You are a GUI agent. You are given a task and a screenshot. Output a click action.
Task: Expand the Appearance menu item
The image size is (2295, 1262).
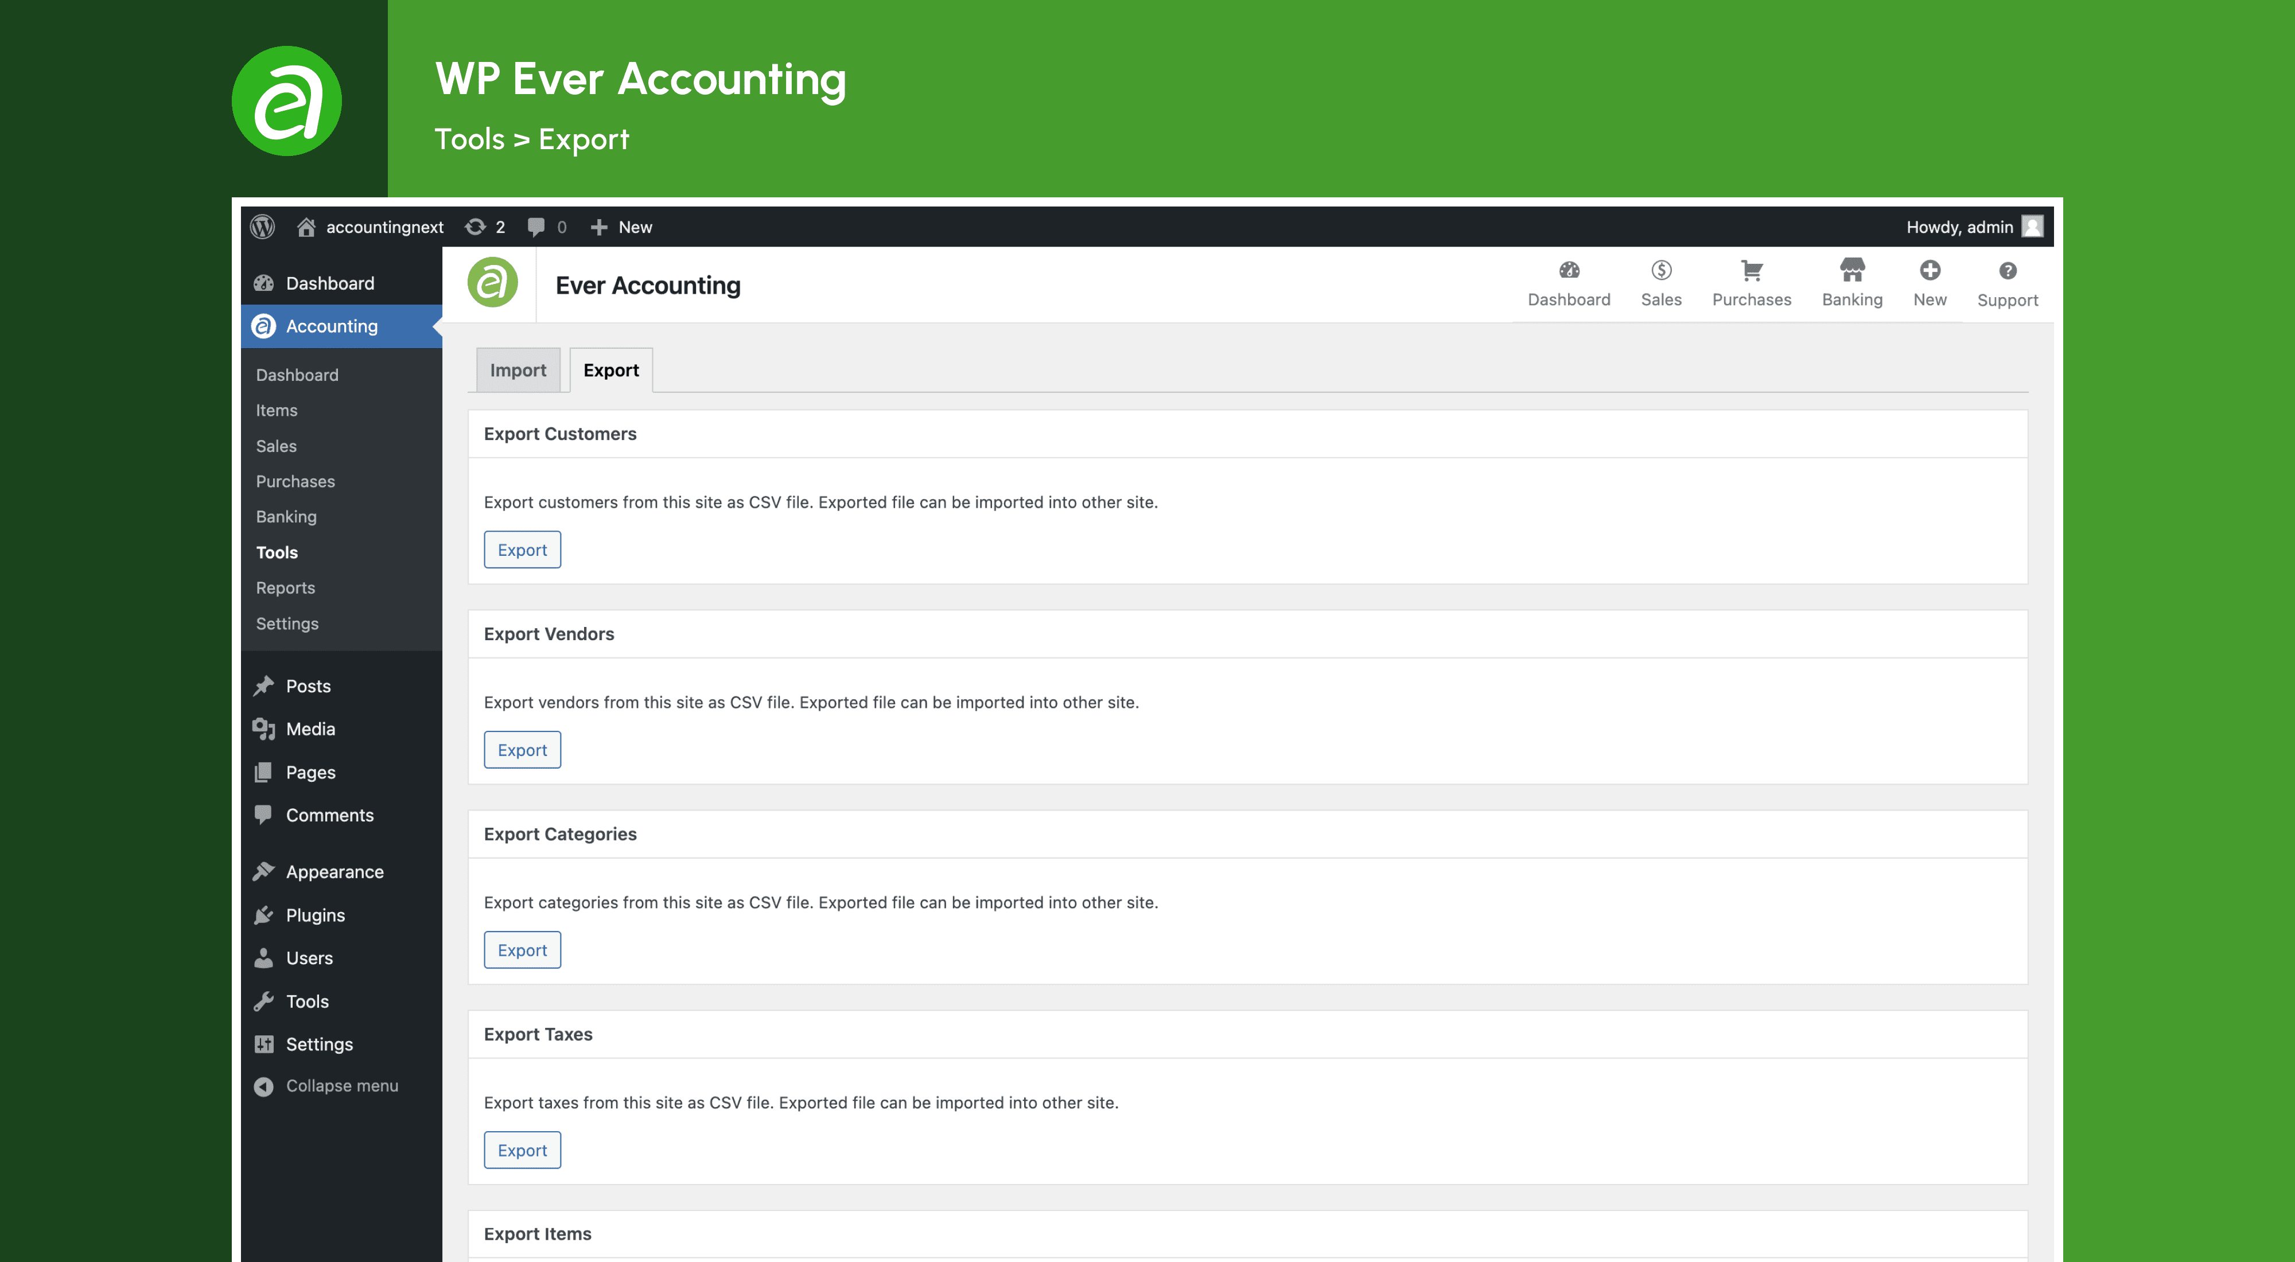tap(334, 870)
